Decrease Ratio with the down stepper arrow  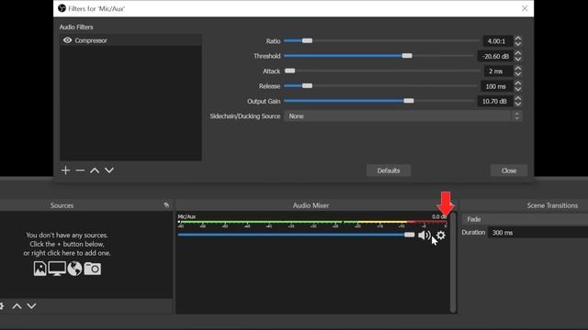pos(518,44)
